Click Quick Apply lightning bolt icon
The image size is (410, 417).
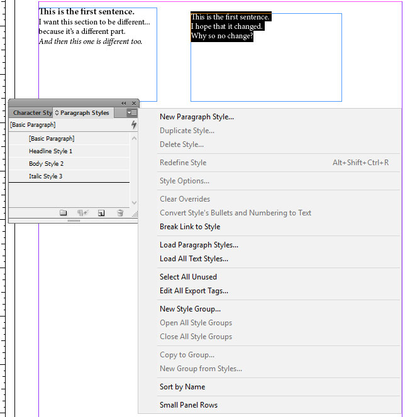coord(134,124)
